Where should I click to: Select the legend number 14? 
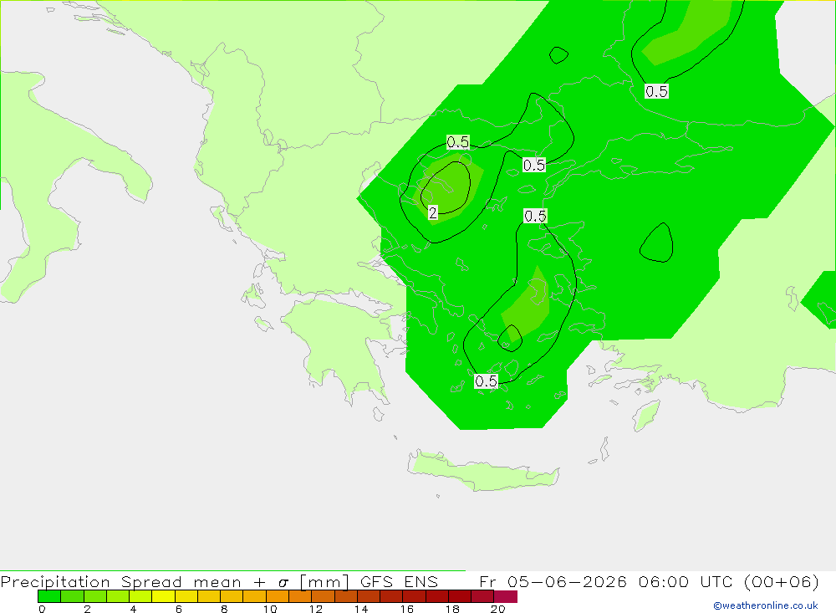361,609
